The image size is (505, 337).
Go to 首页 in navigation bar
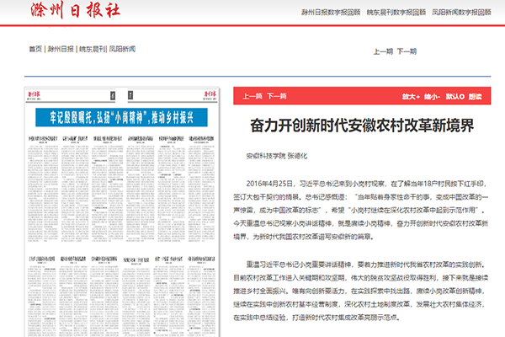point(35,49)
